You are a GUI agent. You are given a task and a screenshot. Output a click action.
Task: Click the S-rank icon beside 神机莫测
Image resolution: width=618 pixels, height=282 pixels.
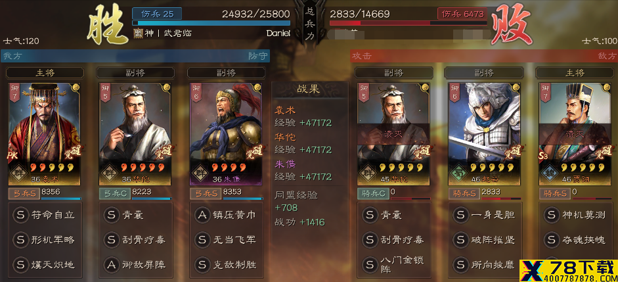pos(552,216)
